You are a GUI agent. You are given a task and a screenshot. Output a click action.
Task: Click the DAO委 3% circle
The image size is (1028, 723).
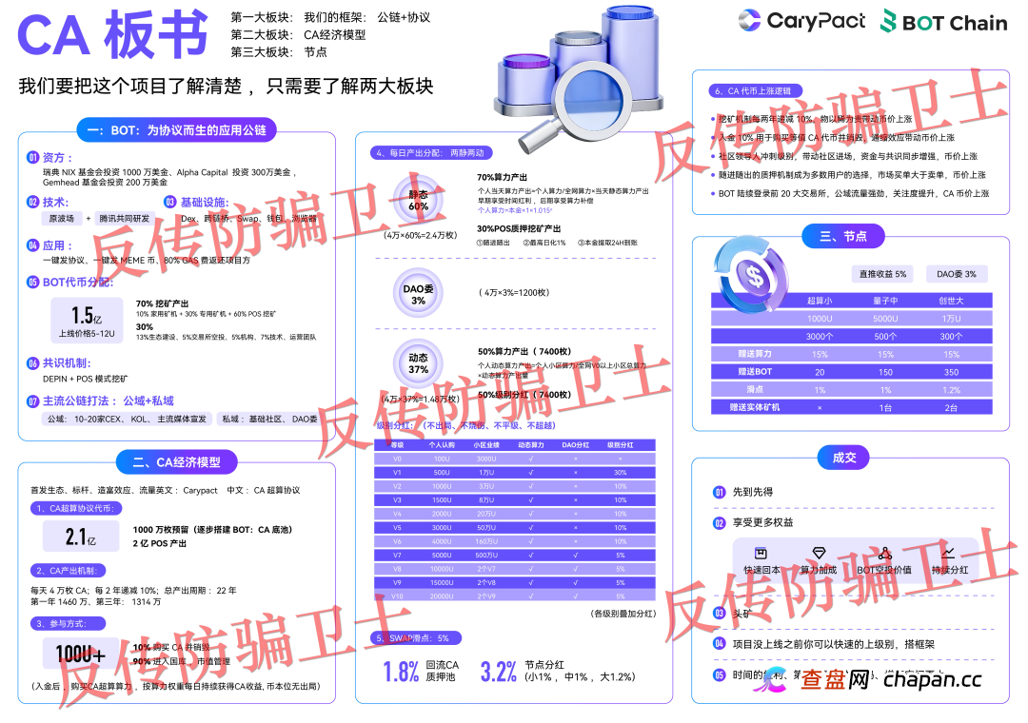pyautogui.click(x=418, y=294)
